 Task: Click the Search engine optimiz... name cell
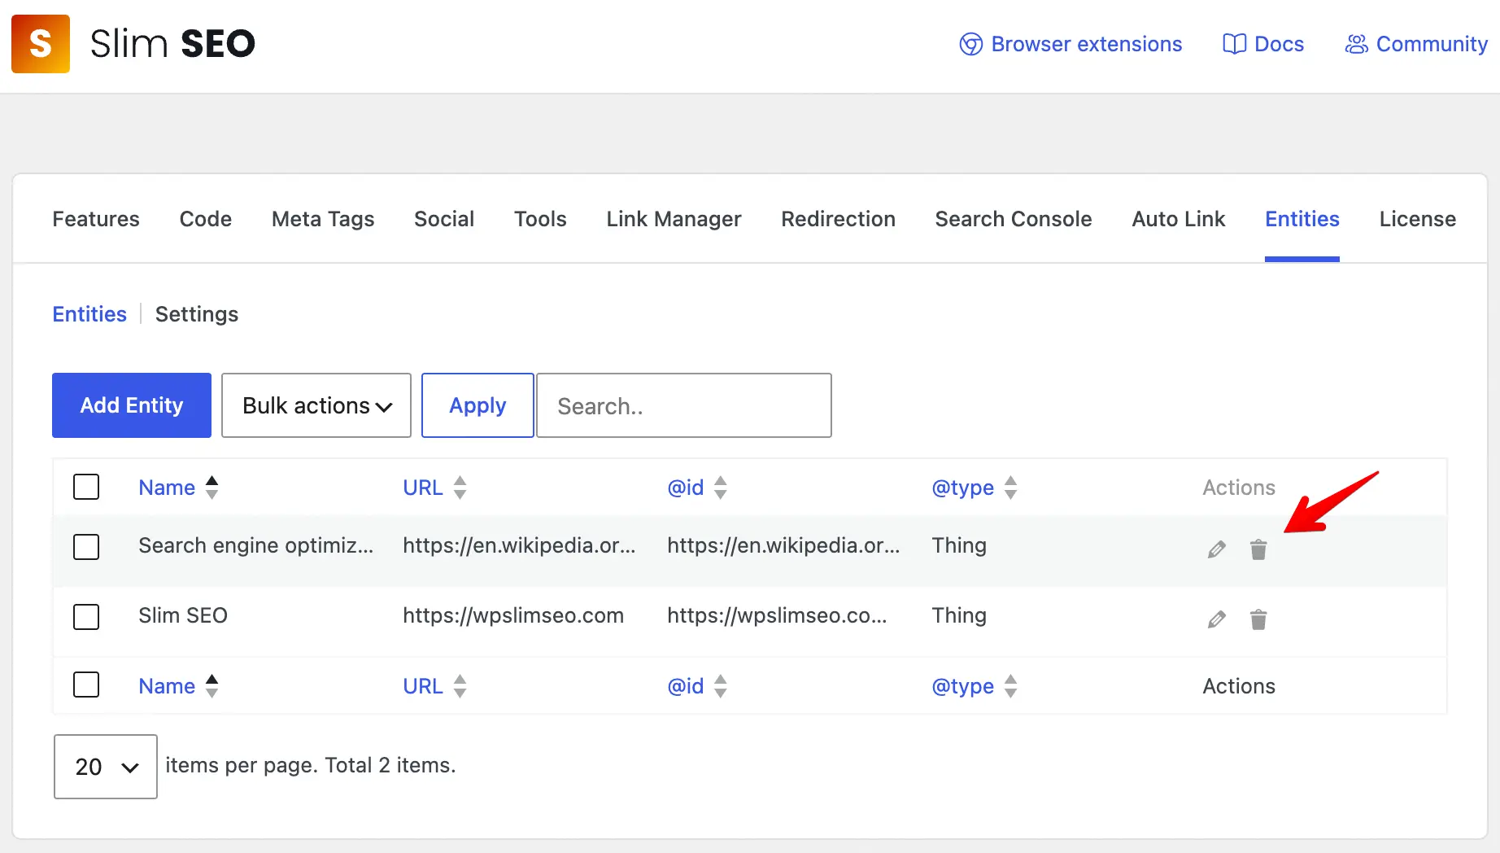(x=256, y=545)
